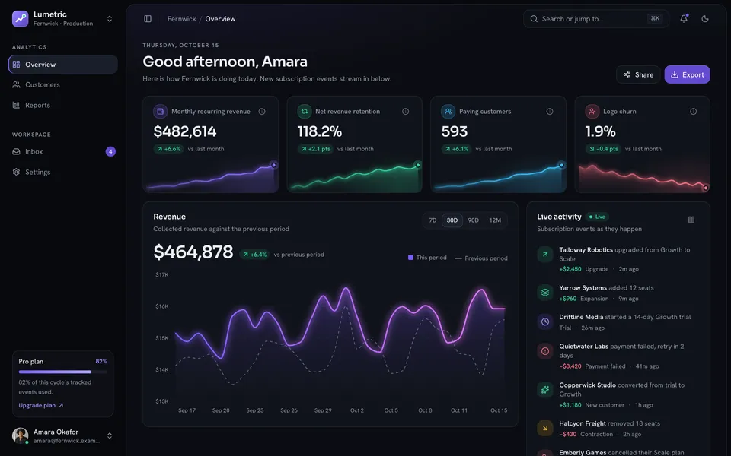
Task: Click the Fernwick breadcrumb link
Action: point(182,18)
